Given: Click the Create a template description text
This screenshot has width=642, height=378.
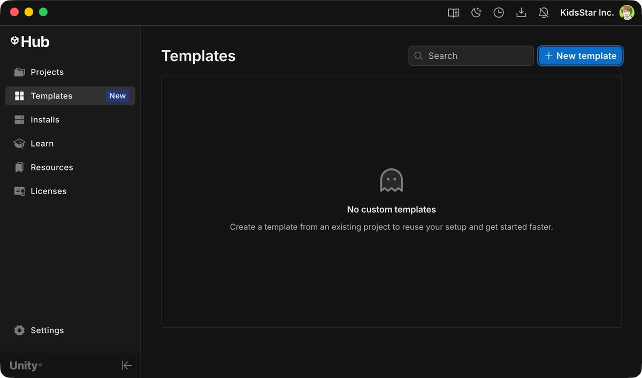Looking at the screenshot, I should click(x=392, y=227).
